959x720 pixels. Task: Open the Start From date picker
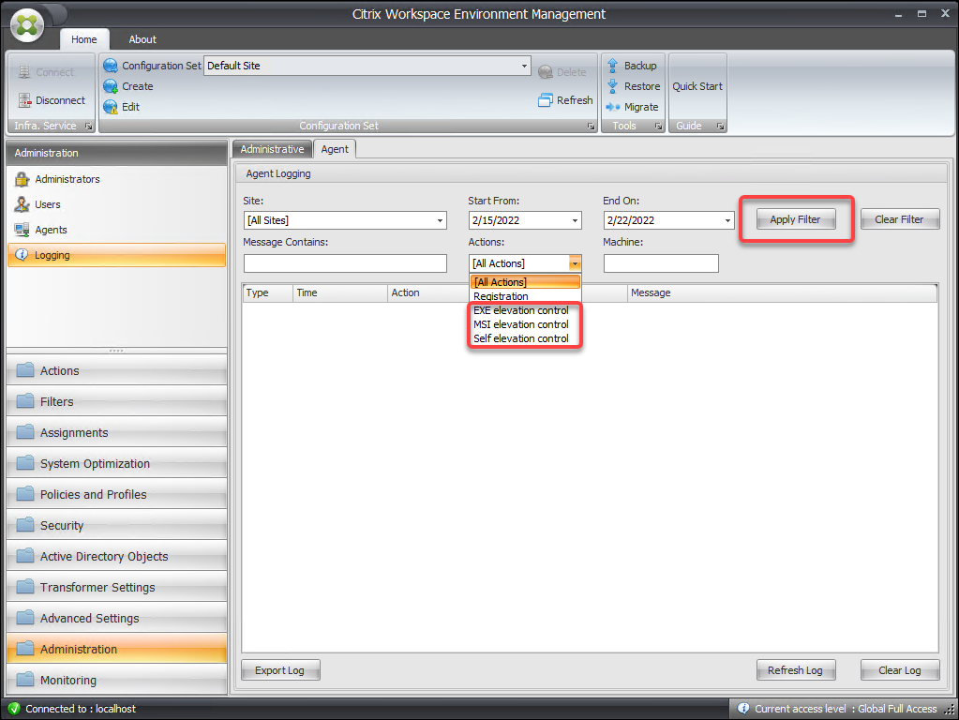575,220
